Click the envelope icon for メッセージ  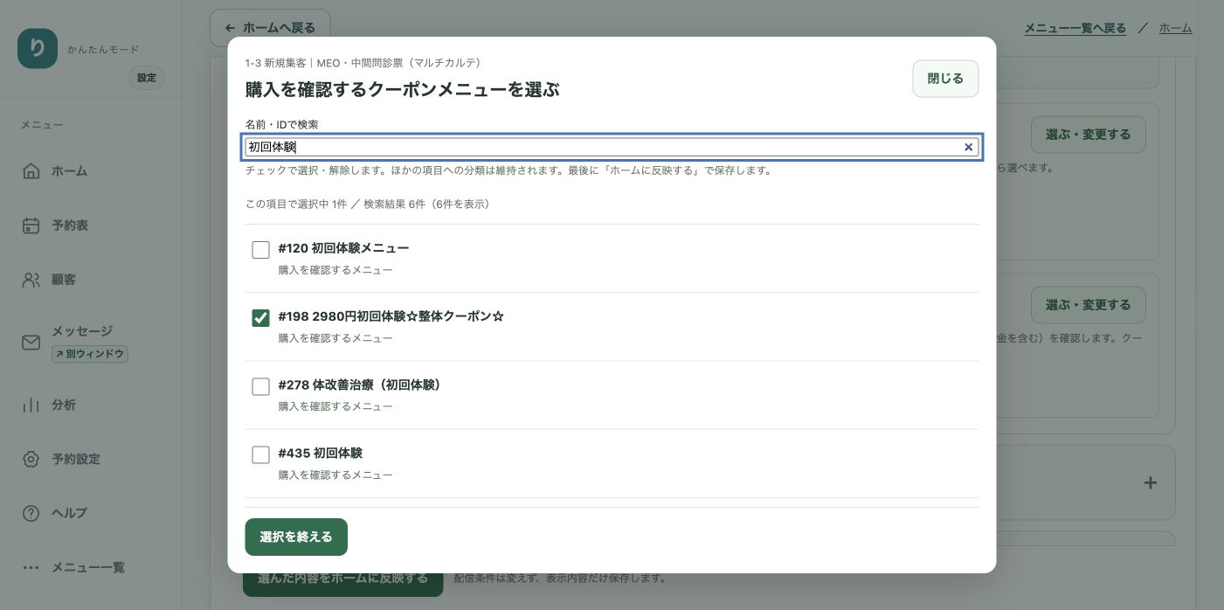[x=31, y=343]
